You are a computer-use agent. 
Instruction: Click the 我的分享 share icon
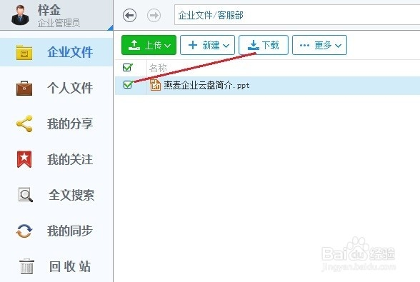pyautogui.click(x=24, y=124)
